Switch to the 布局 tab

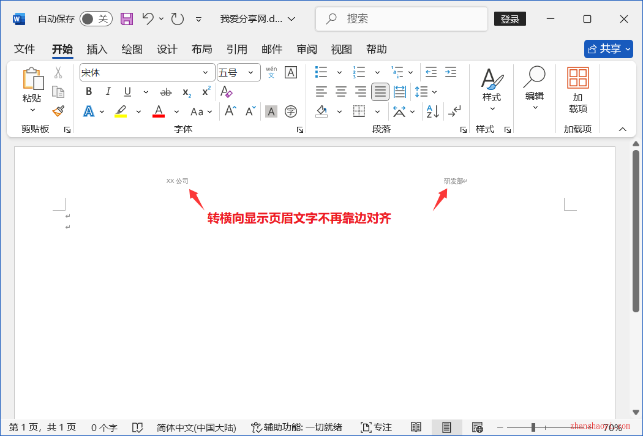point(201,49)
